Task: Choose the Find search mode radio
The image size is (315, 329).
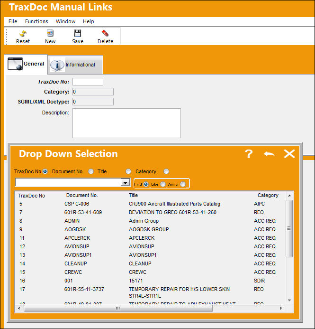Action: pos(146,184)
